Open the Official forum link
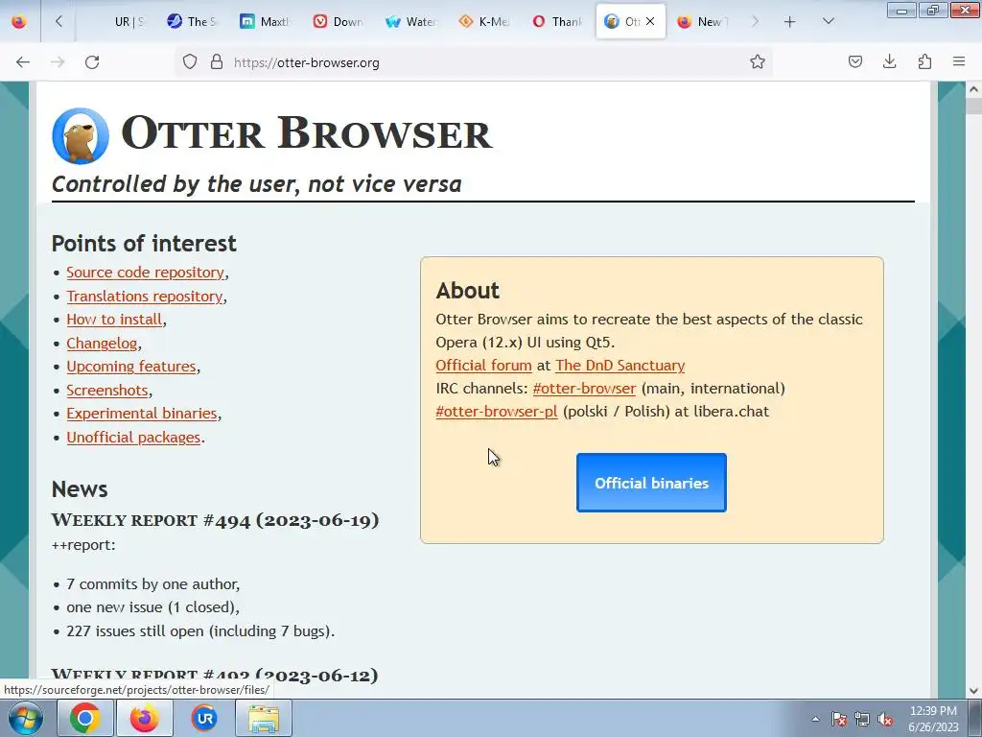Screen dimensions: 982x737 pos(483,366)
